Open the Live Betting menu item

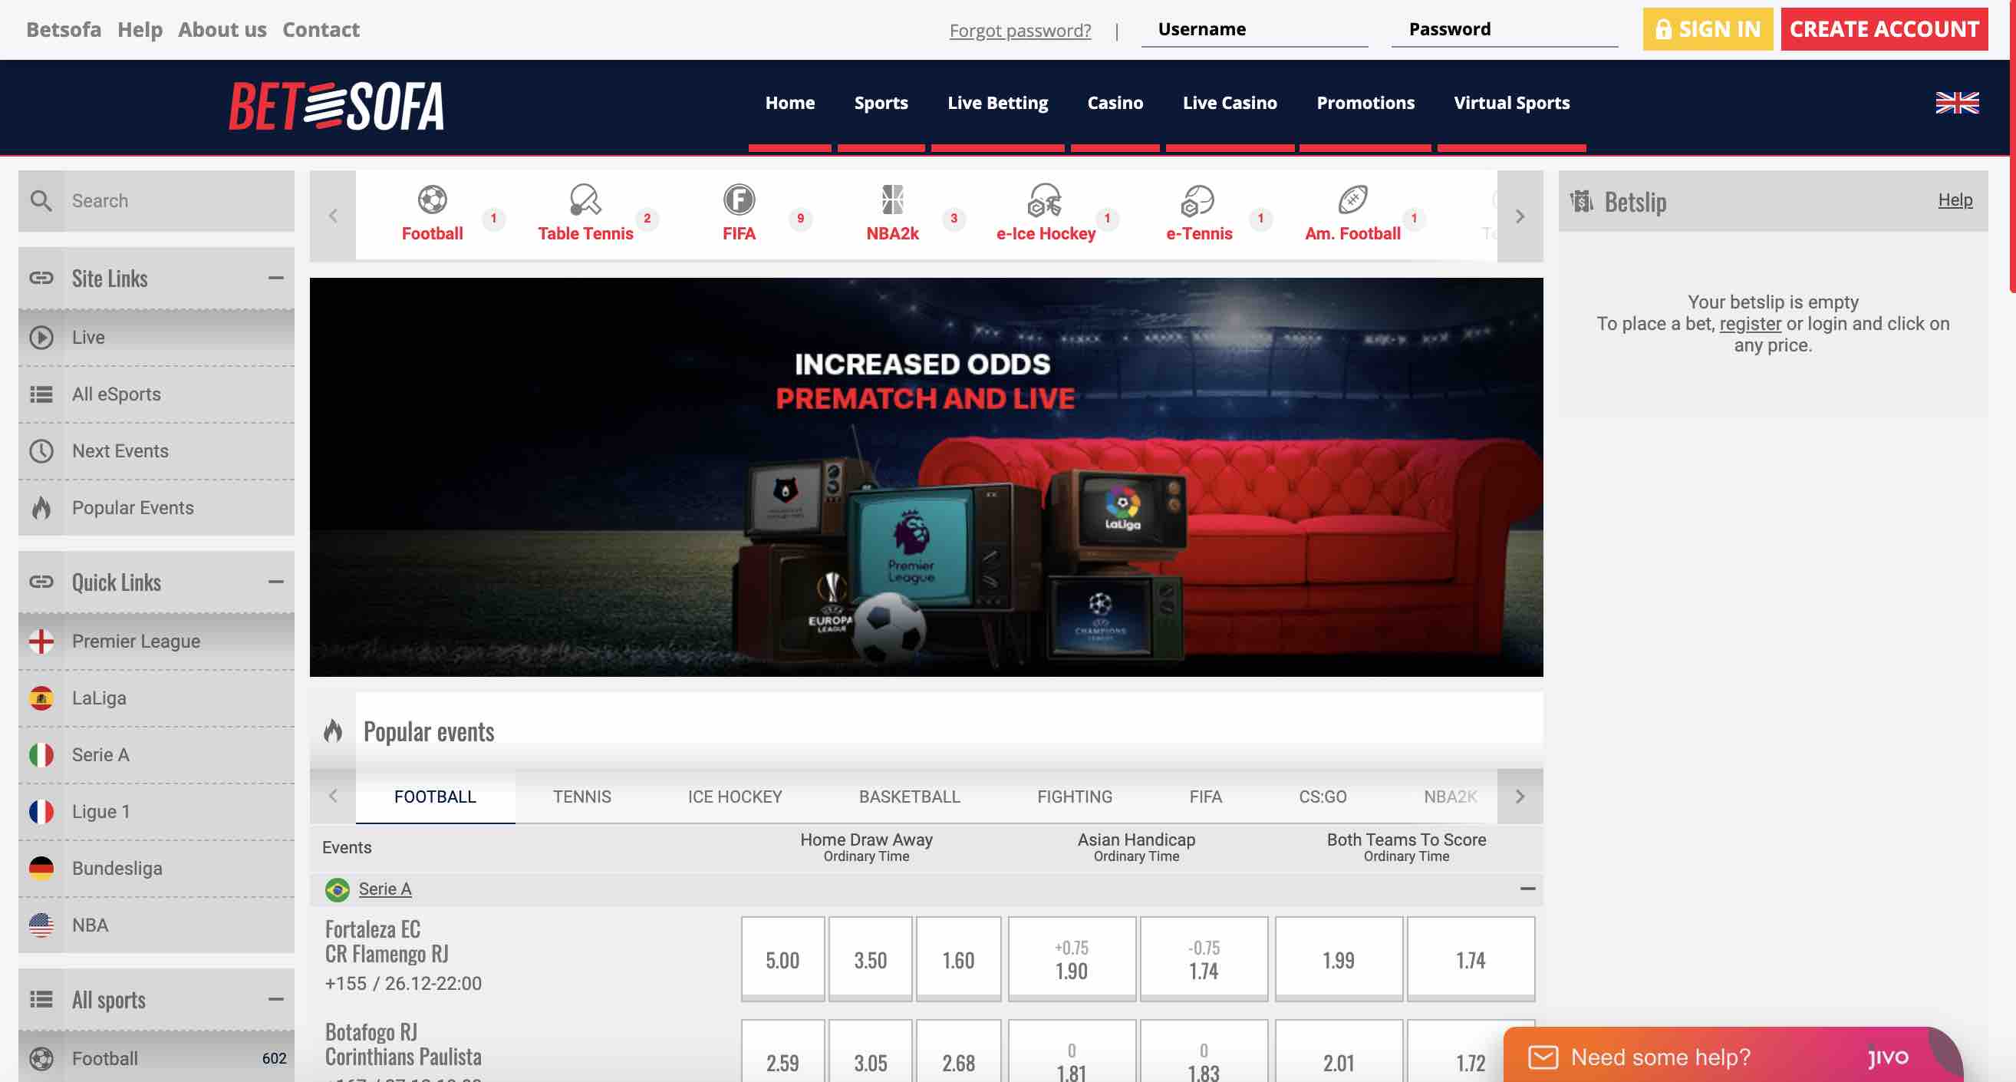click(x=997, y=103)
